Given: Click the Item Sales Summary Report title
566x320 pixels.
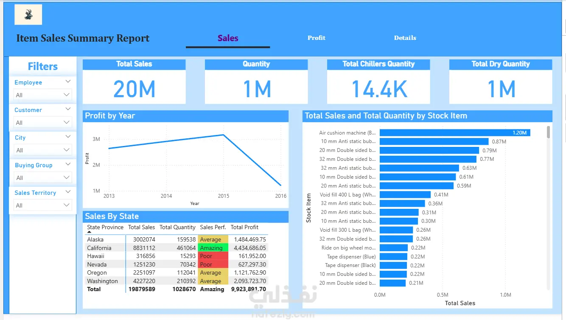Looking at the screenshot, I should pyautogui.click(x=83, y=38).
